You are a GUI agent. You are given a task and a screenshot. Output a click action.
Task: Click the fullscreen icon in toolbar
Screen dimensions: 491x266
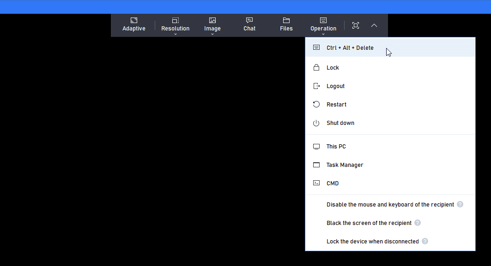[x=355, y=25]
